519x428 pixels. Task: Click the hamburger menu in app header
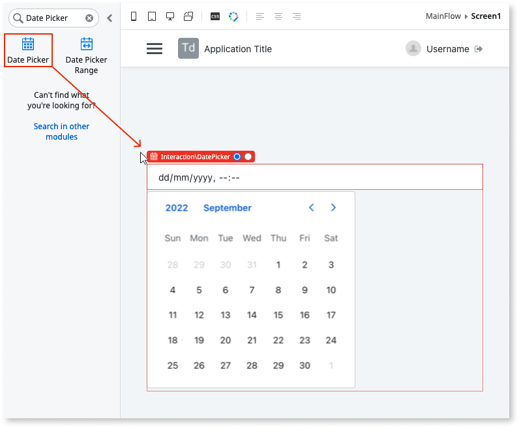pyautogui.click(x=155, y=49)
